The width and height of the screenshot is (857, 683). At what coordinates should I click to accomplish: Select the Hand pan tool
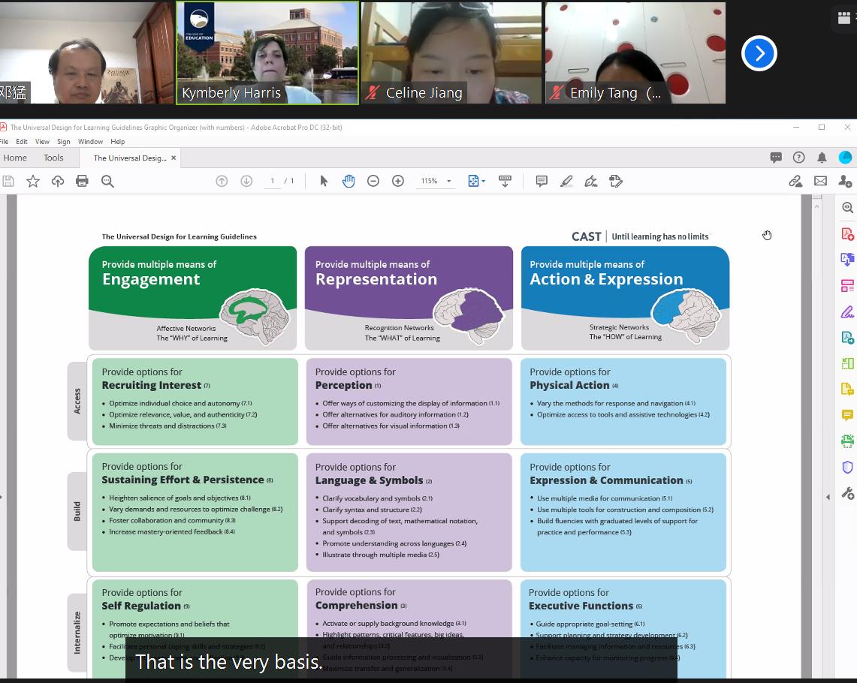point(349,181)
